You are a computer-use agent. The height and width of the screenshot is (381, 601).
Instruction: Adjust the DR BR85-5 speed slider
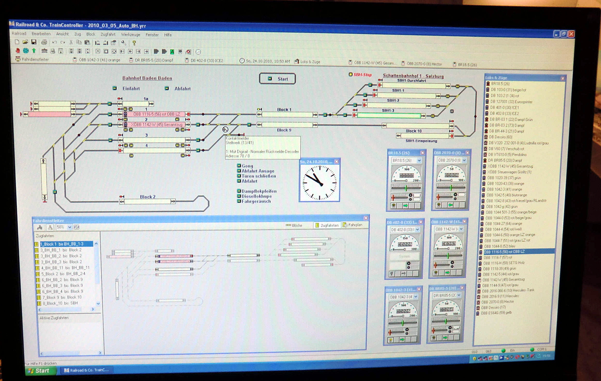(x=446, y=320)
